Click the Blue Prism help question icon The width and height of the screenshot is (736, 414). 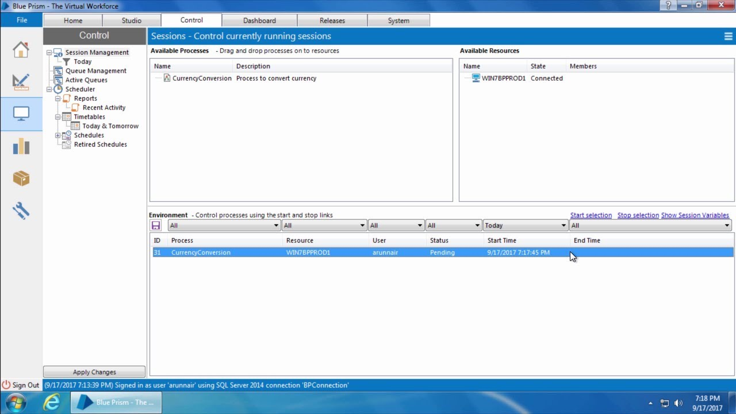pos(669,5)
